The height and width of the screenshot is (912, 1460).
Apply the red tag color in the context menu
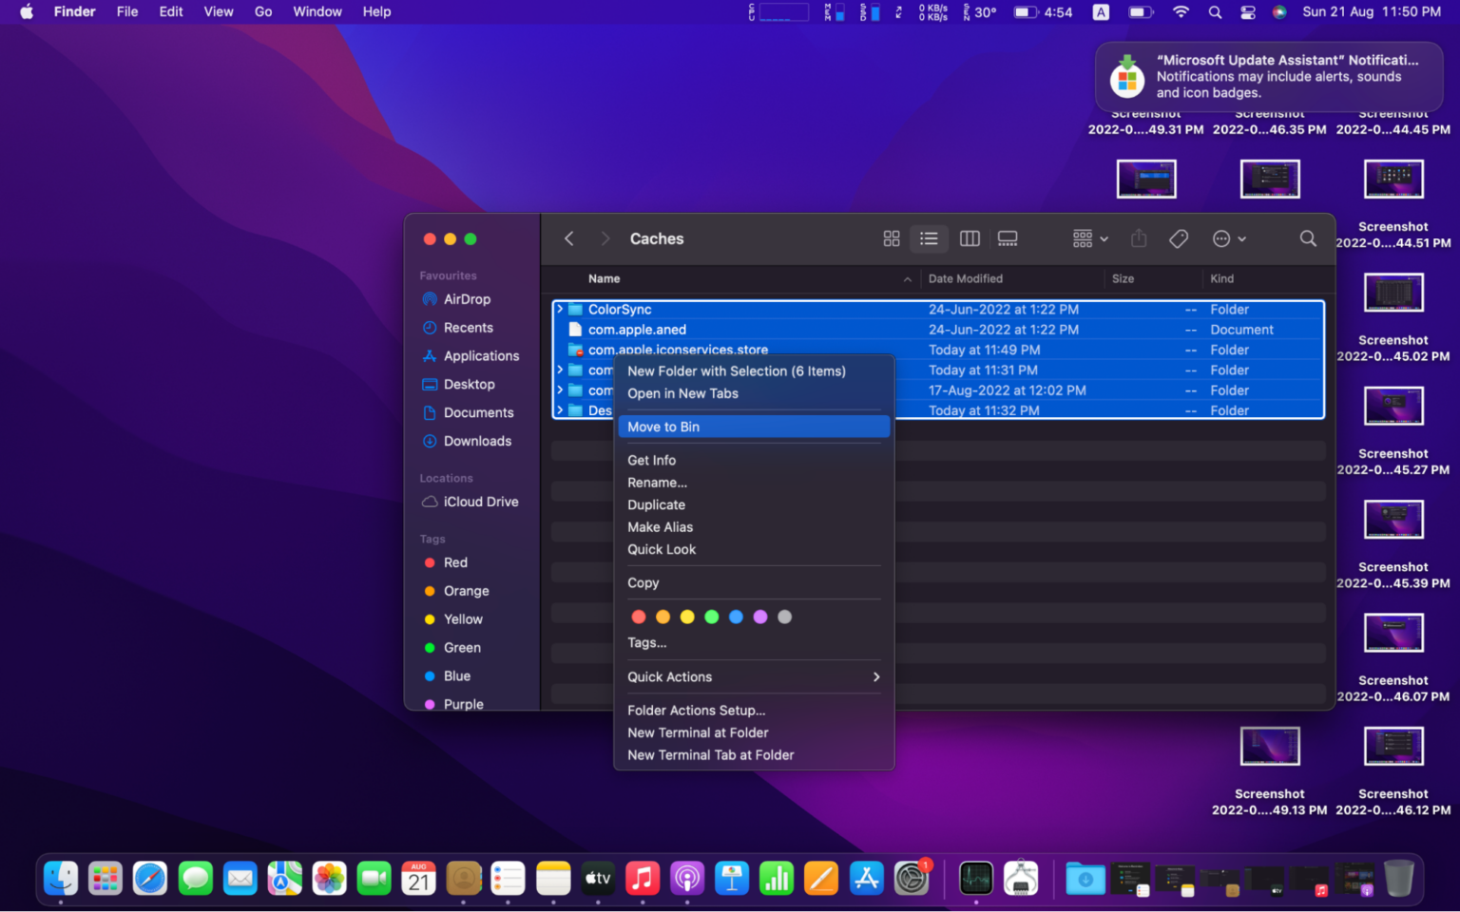coord(638,617)
